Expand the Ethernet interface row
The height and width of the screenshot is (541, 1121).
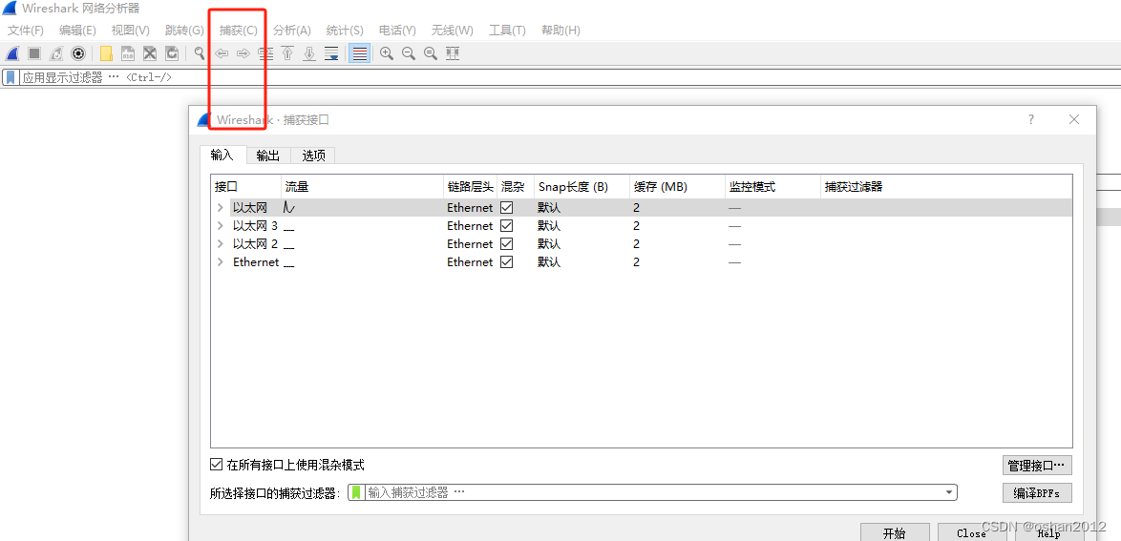[x=221, y=262]
